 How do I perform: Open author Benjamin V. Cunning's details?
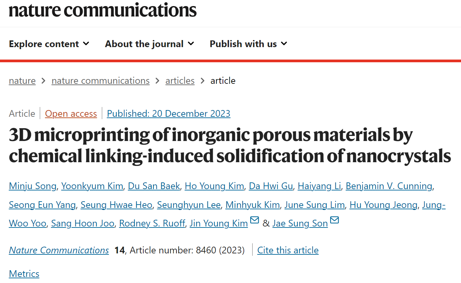click(x=389, y=186)
